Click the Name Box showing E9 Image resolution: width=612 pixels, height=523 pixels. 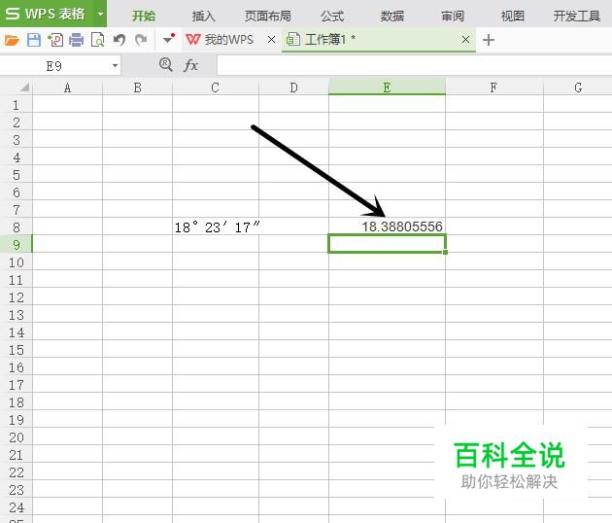click(x=53, y=66)
